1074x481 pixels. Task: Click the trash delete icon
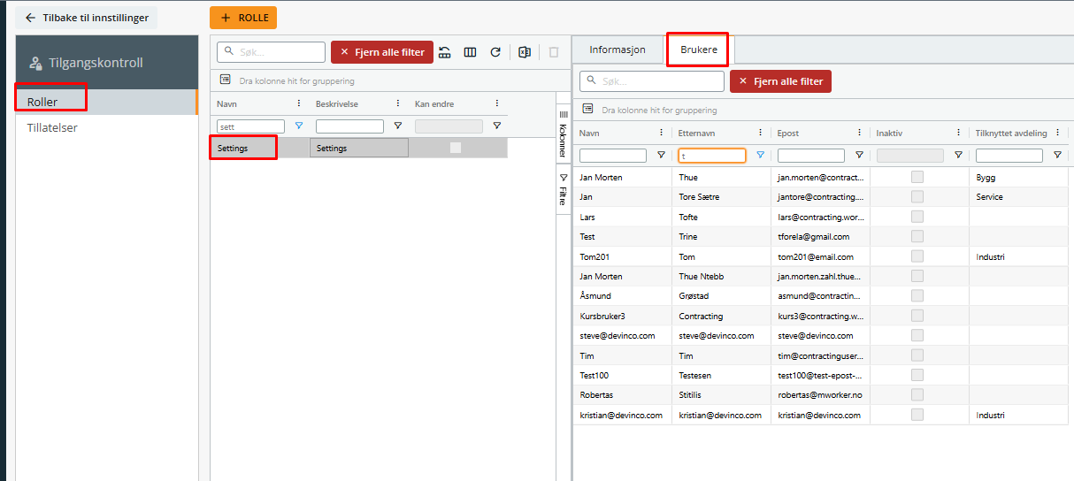point(553,52)
